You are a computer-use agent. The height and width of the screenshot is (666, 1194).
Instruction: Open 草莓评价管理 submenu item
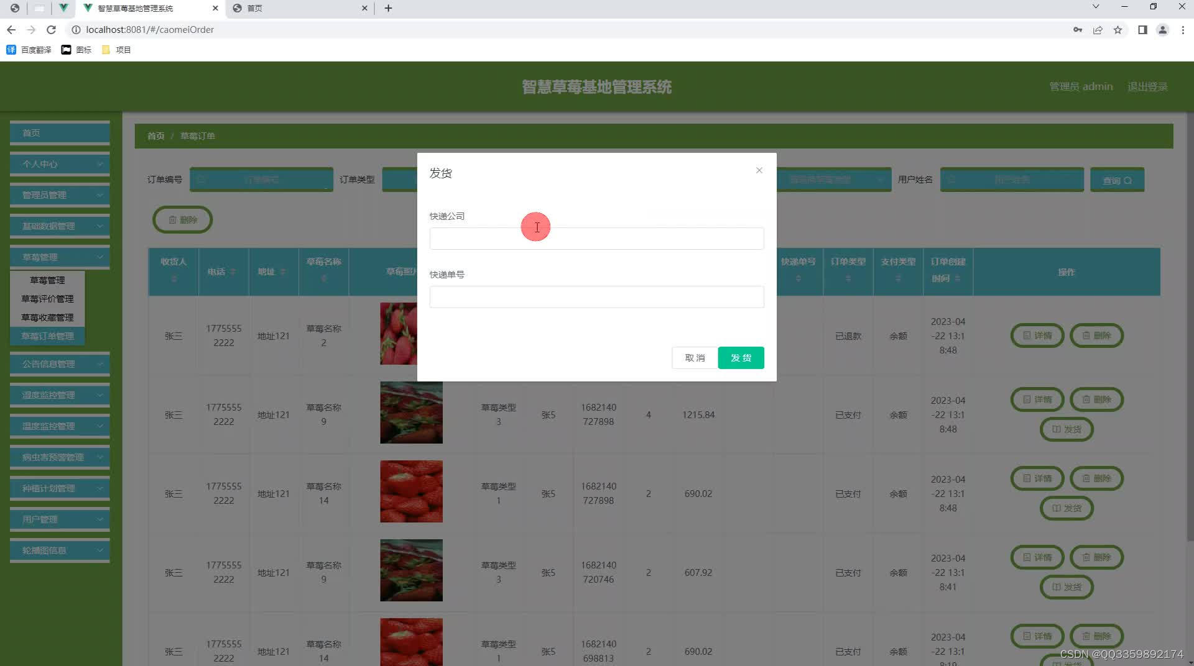coord(47,299)
